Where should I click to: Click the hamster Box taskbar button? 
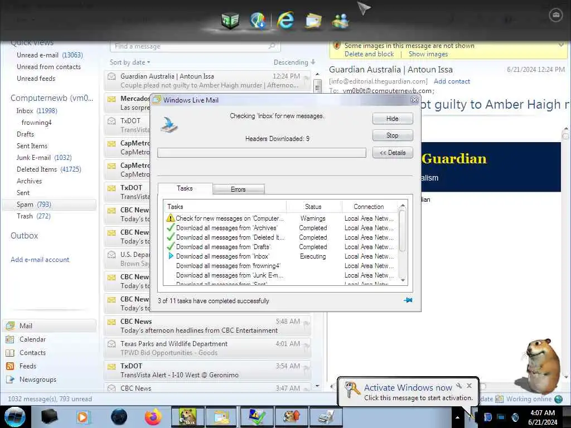tap(187, 417)
